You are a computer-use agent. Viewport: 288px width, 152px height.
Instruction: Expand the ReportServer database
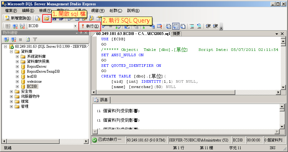coord(17,66)
